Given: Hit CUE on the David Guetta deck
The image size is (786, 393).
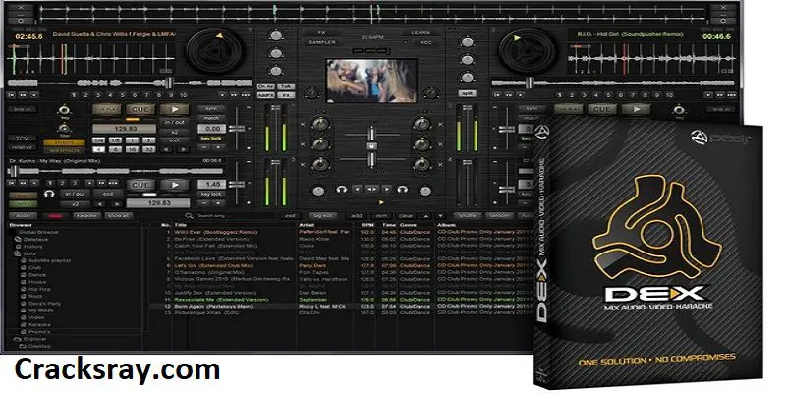Looking at the screenshot, I should 140,109.
